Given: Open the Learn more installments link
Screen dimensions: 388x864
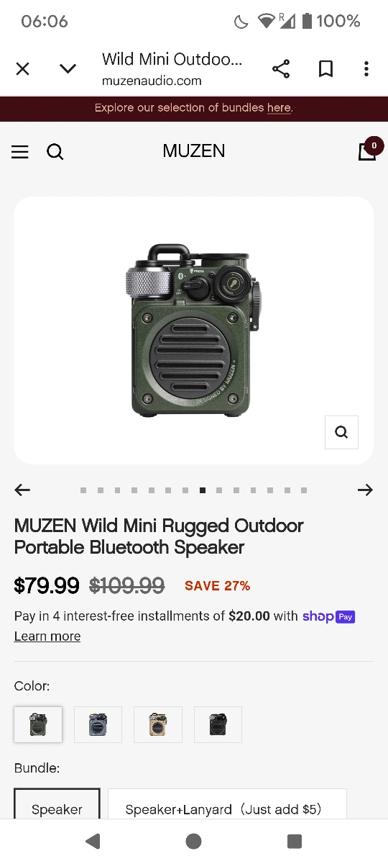Looking at the screenshot, I should coord(47,636).
